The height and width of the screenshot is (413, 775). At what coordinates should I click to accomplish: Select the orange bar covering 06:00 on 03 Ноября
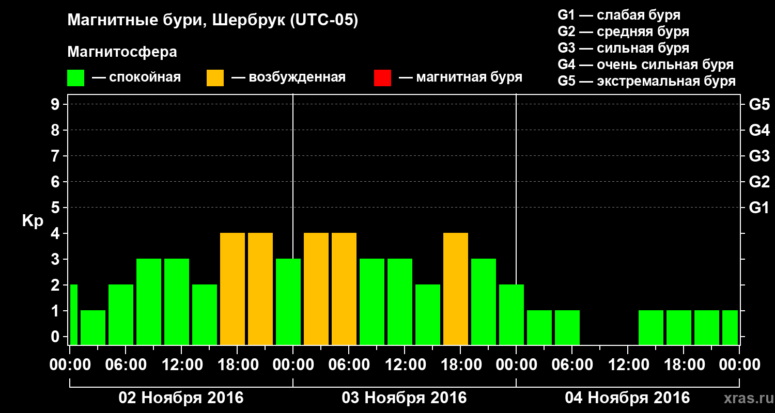point(344,289)
